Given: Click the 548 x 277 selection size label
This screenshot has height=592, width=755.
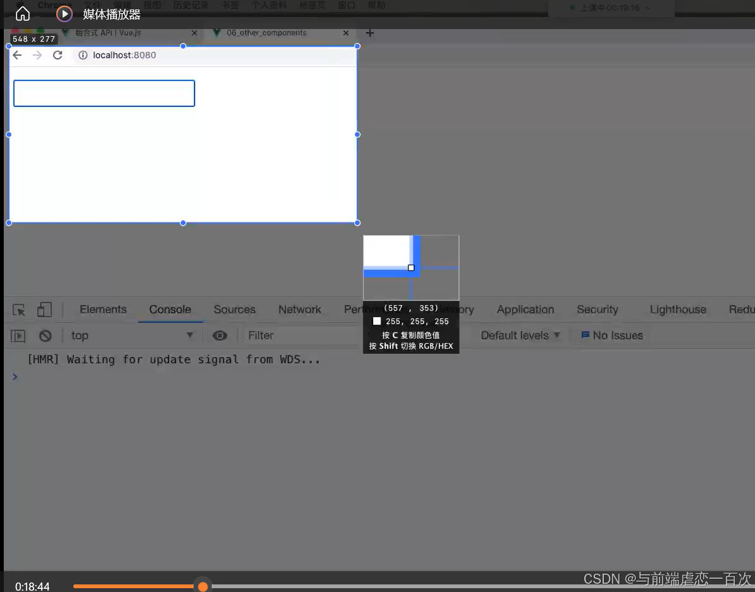Looking at the screenshot, I should (x=34, y=39).
